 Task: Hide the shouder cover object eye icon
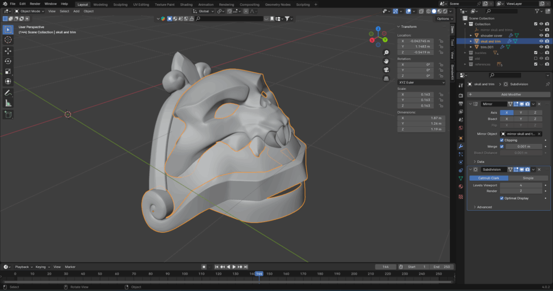tap(541, 36)
